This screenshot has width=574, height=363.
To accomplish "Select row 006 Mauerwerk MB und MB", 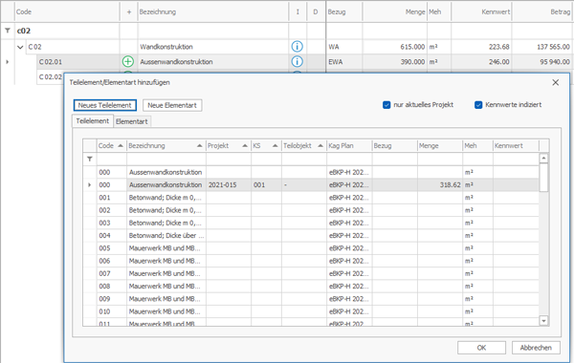I will (x=310, y=261).
